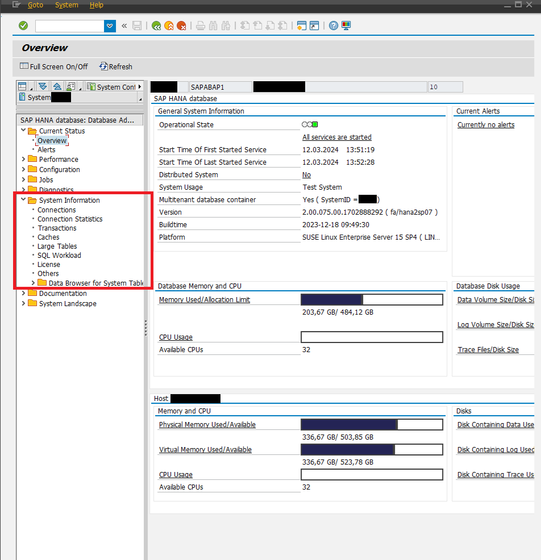
Task: Click the Virtual Memory Used/Available progress bar
Action: pos(372,450)
